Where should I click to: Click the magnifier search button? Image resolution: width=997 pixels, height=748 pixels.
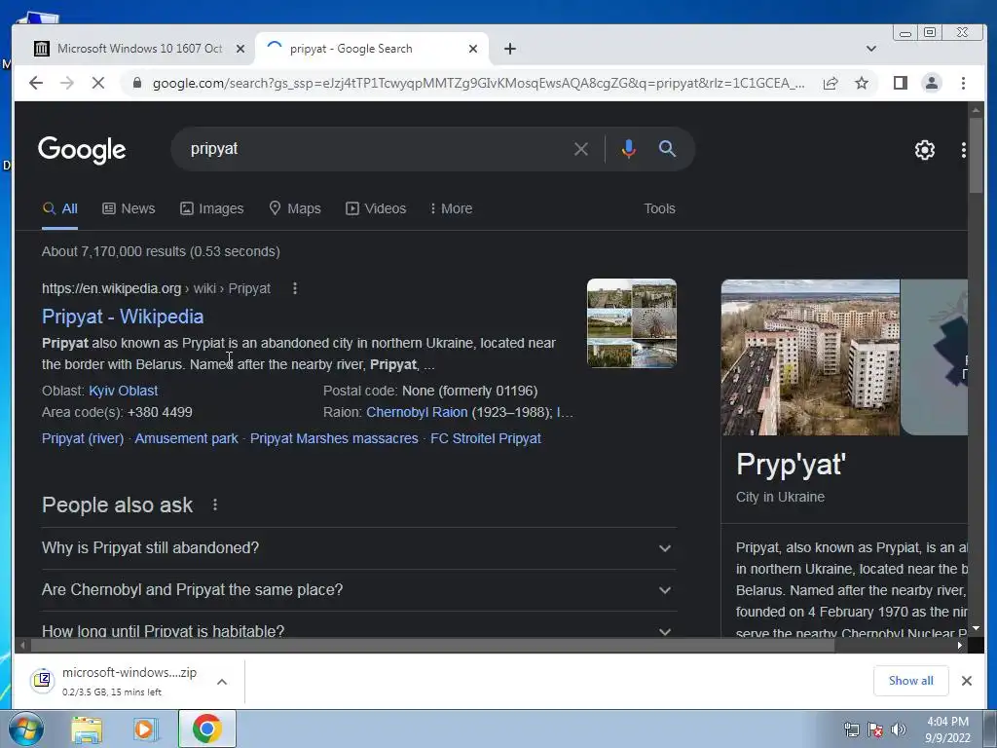(x=666, y=149)
